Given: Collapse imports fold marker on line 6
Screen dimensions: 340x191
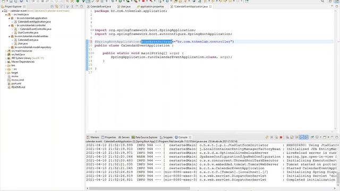Looking at the screenshot, I should (x=93, y=30).
